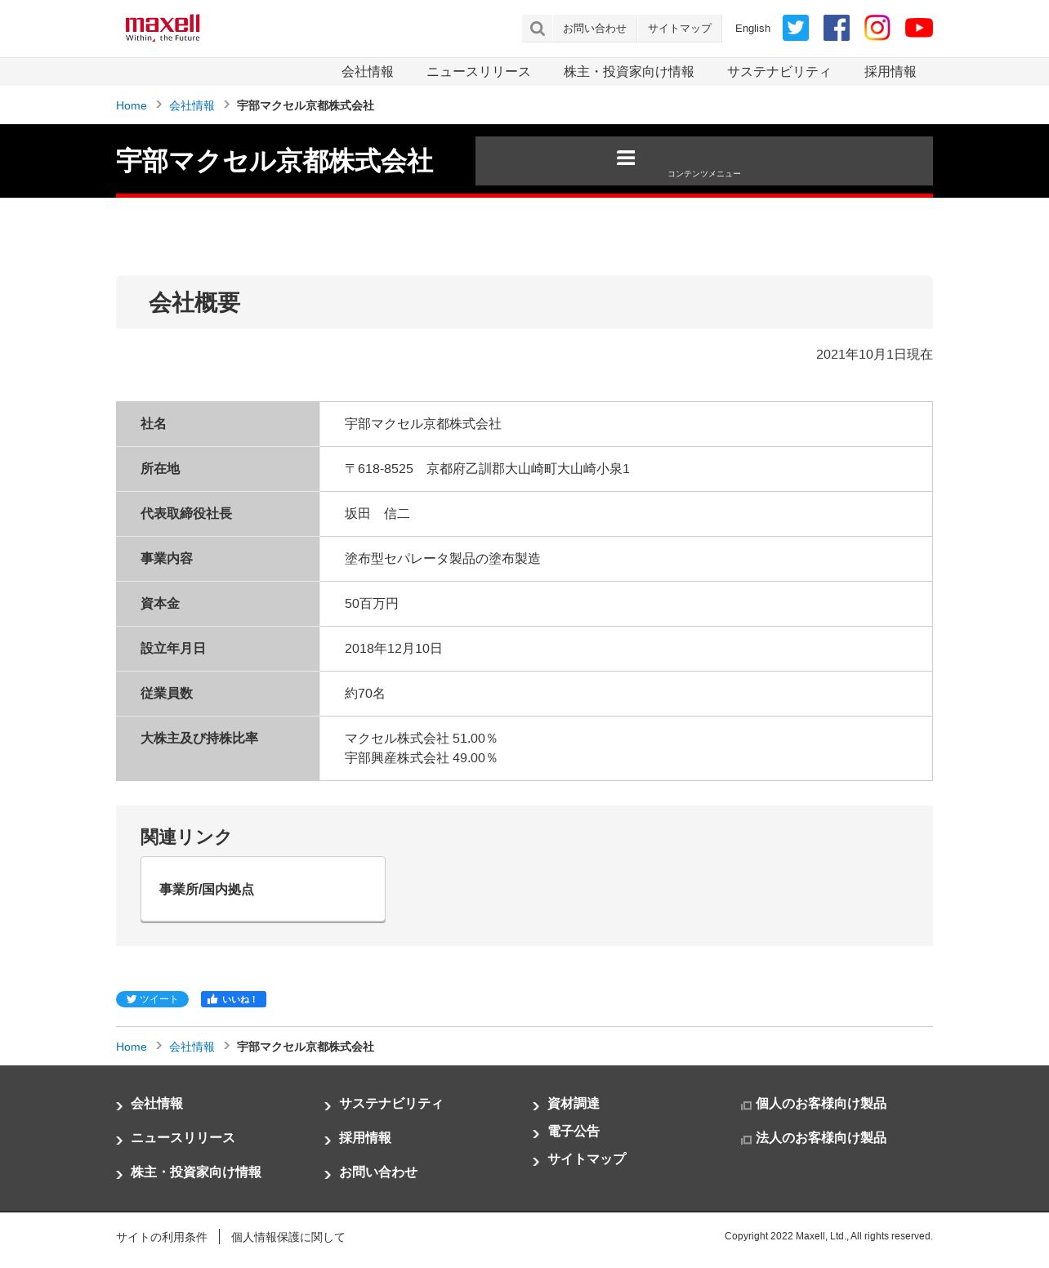Viewport: 1049px width, 1268px height.
Task: Open Maxell's YouTube channel icon
Action: [x=919, y=28]
